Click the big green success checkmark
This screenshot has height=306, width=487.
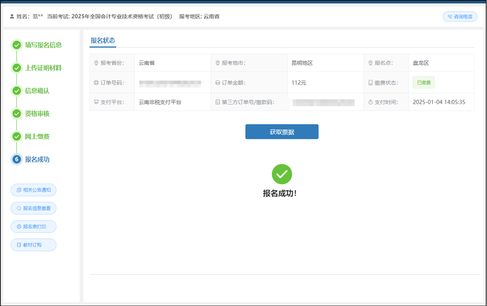(x=281, y=174)
